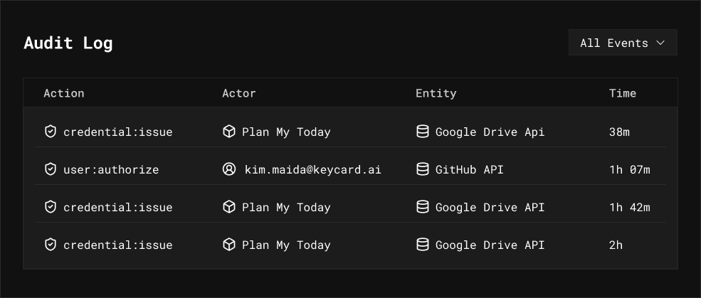Select the user:authorize action text
701x298 pixels.
pos(111,169)
